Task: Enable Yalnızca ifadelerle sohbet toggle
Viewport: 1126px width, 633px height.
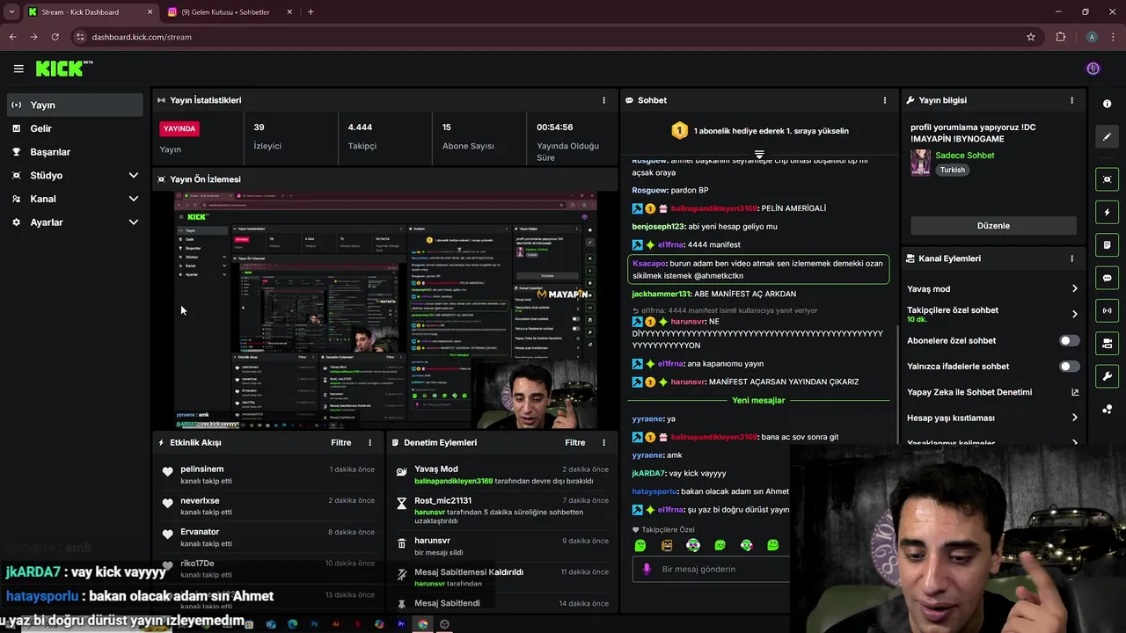Action: [x=1069, y=366]
